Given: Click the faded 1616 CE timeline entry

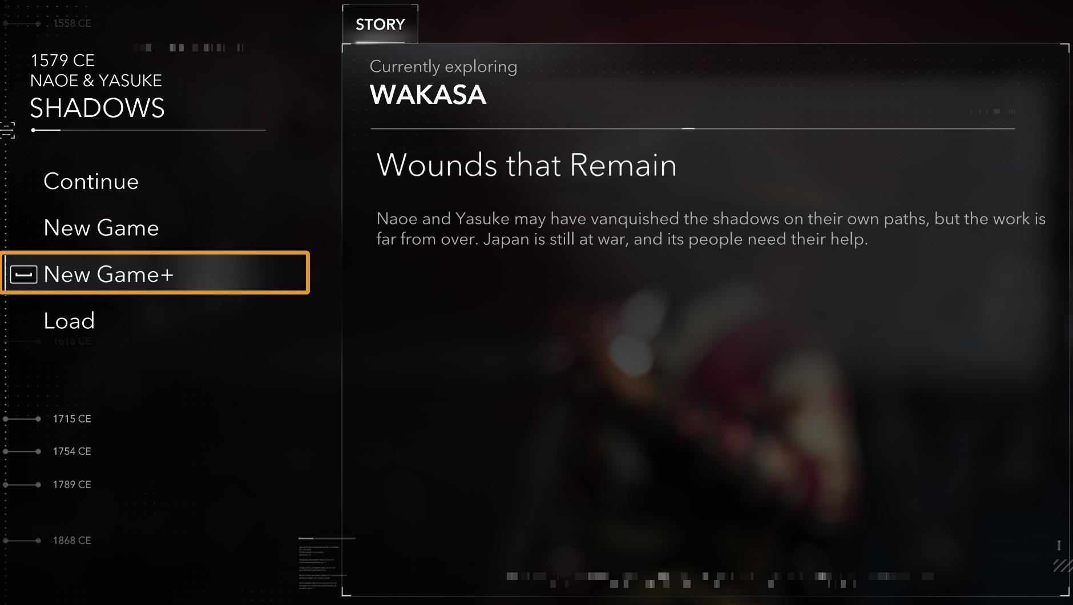Looking at the screenshot, I should pos(72,341).
